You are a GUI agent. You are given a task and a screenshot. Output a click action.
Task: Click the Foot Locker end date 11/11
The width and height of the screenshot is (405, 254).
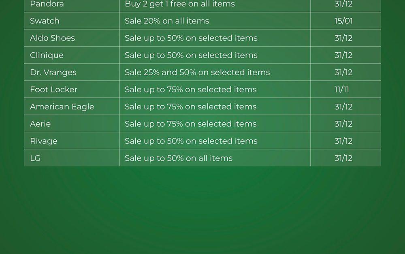click(342, 90)
